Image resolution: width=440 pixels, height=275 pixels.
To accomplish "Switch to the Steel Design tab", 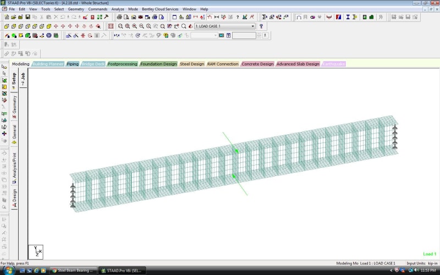I will [192, 64].
